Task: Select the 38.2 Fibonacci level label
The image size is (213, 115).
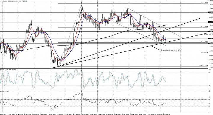Action: 204,27
